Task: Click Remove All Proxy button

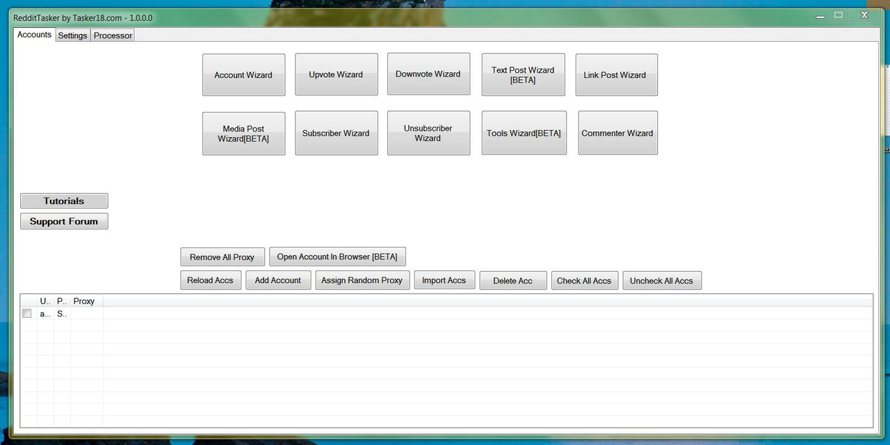Action: click(x=222, y=257)
